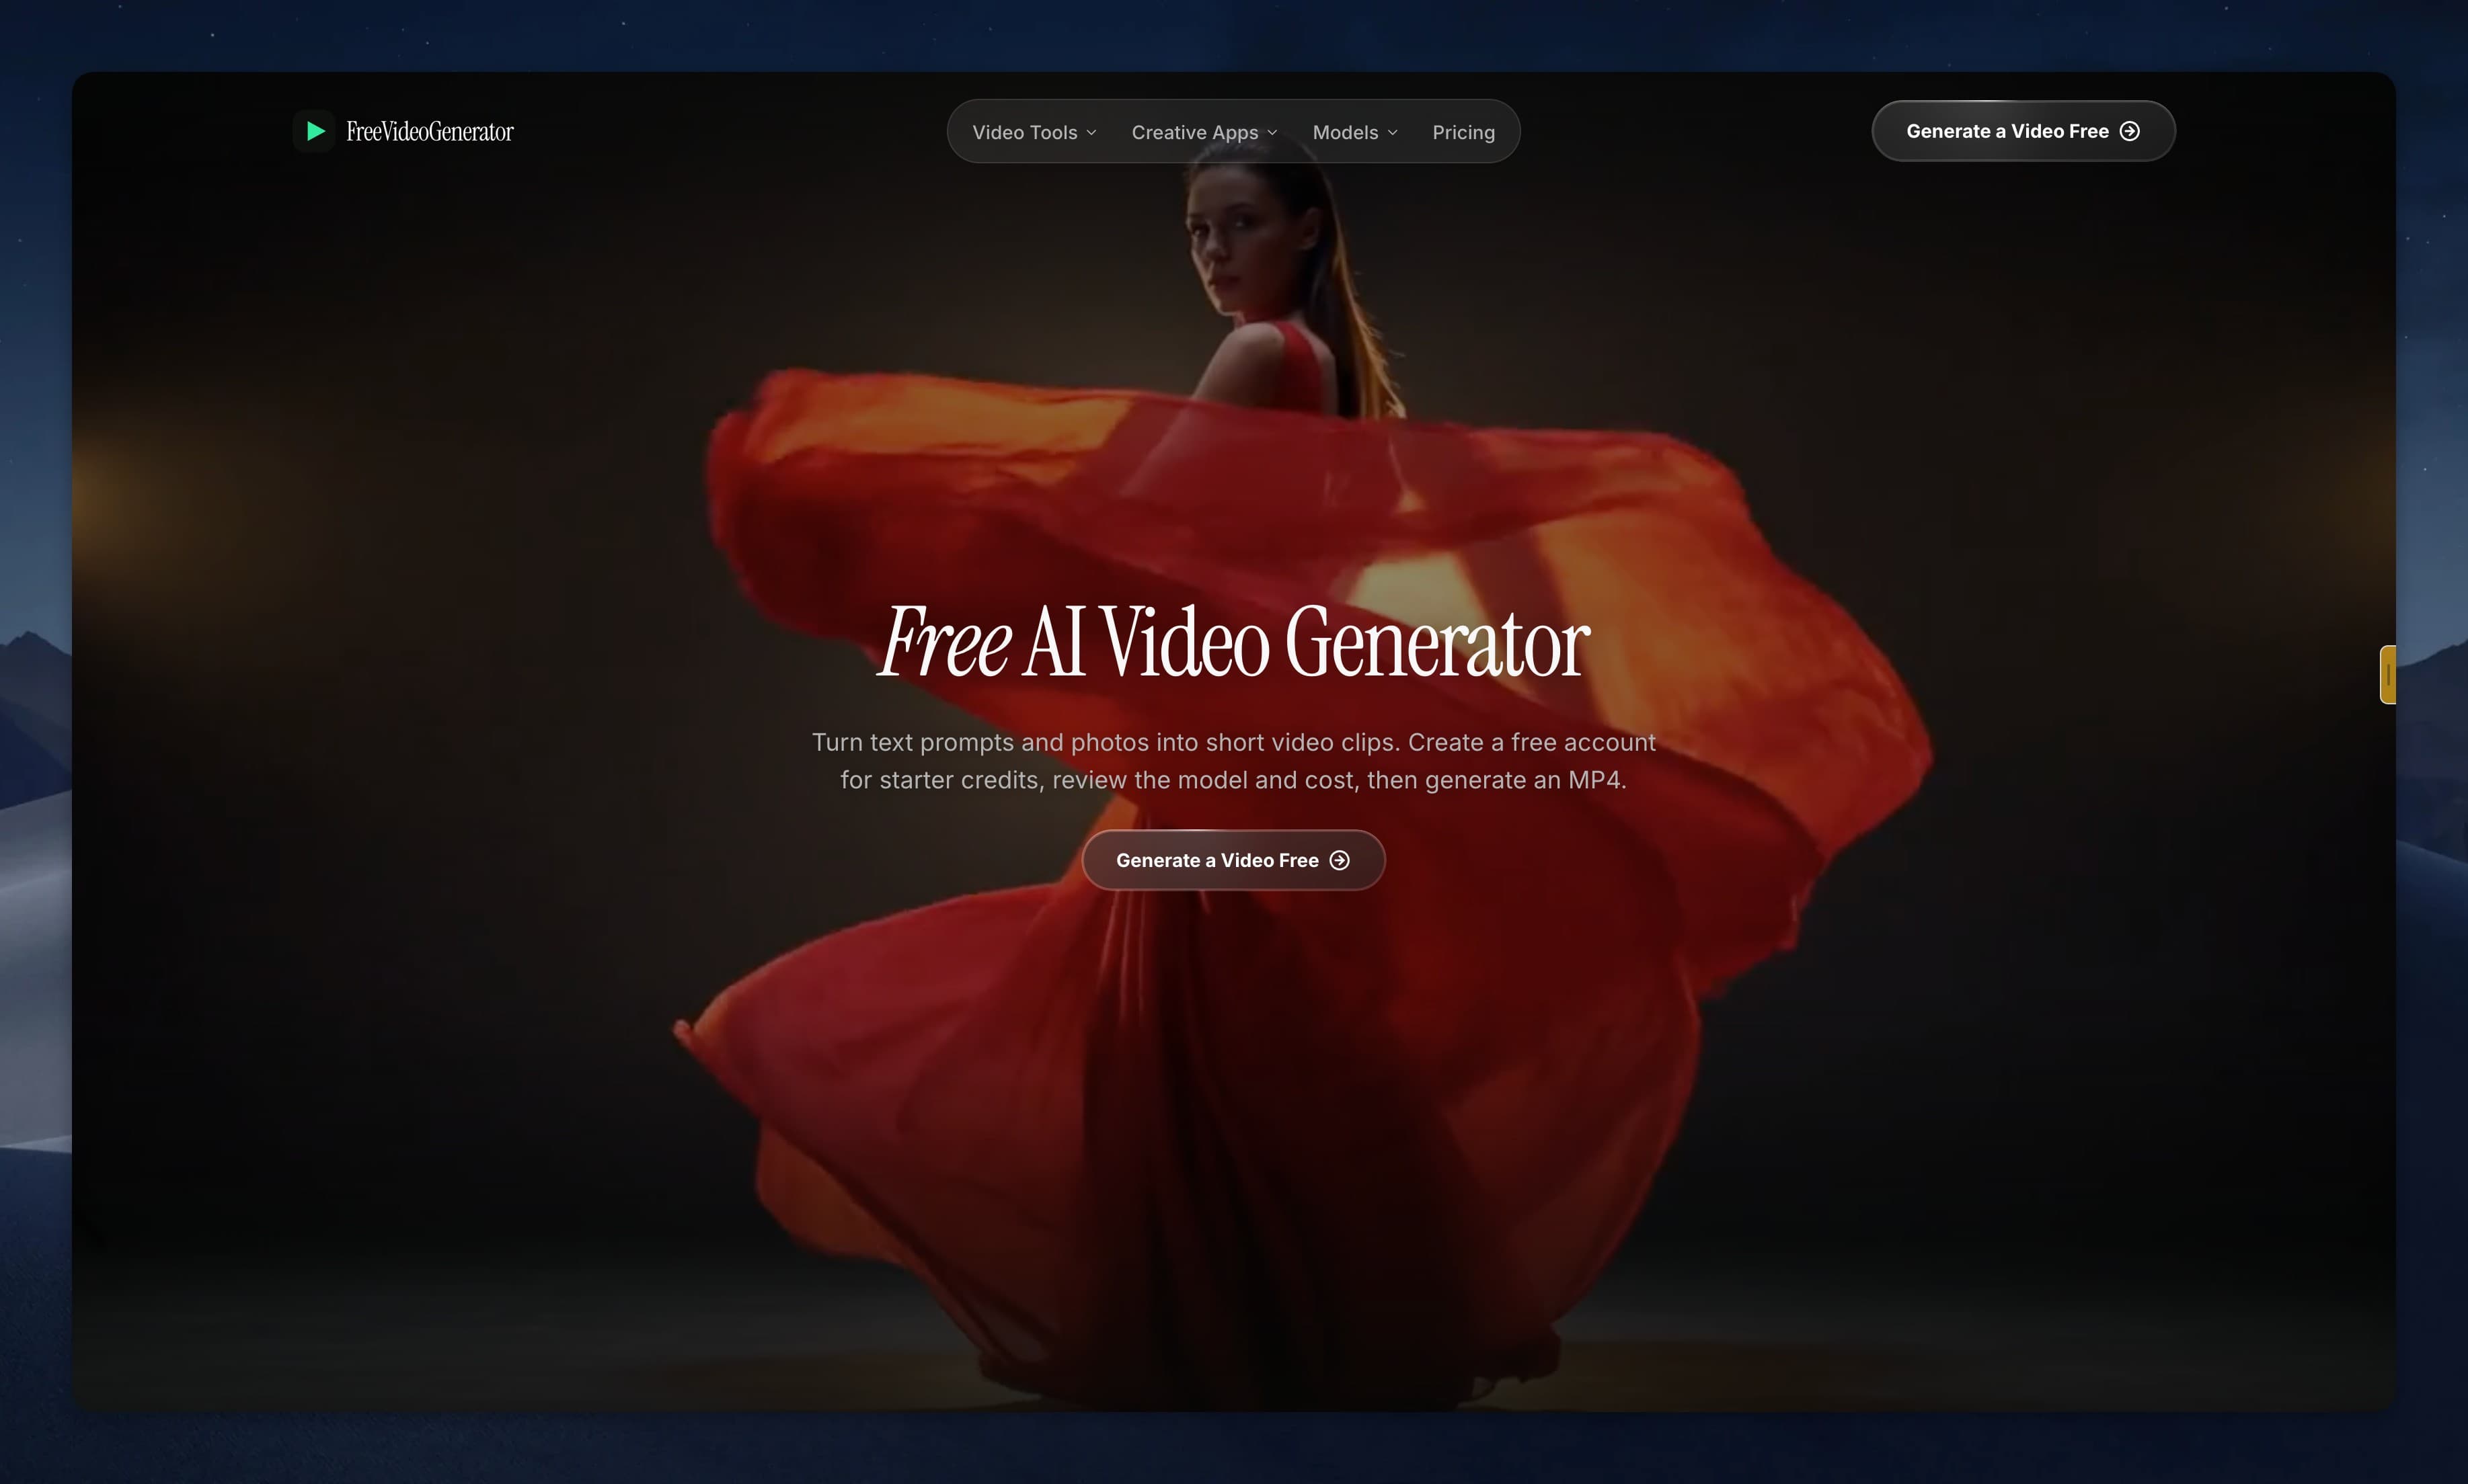Image resolution: width=2468 pixels, height=1484 pixels.
Task: Expand the Video Tools chevron
Action: (1091, 133)
